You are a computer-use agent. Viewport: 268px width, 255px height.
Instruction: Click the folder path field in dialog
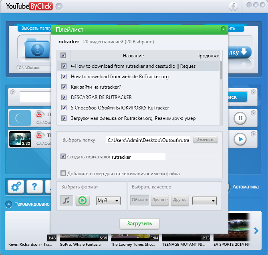click(148, 140)
